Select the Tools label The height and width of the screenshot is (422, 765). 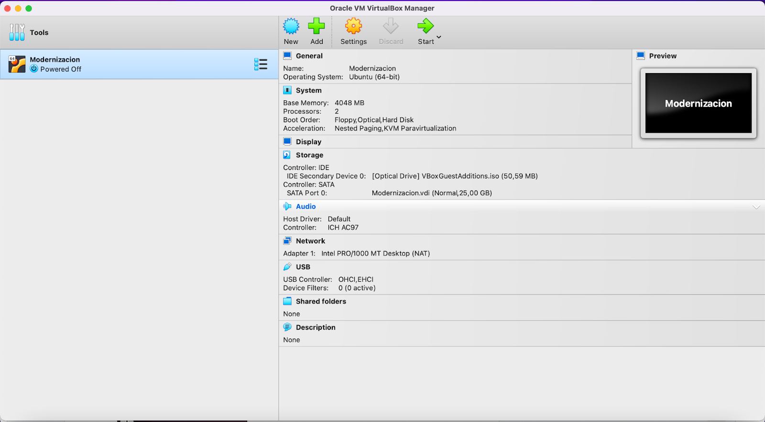[39, 32]
